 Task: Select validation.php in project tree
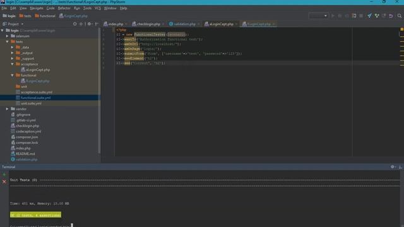[24, 160]
